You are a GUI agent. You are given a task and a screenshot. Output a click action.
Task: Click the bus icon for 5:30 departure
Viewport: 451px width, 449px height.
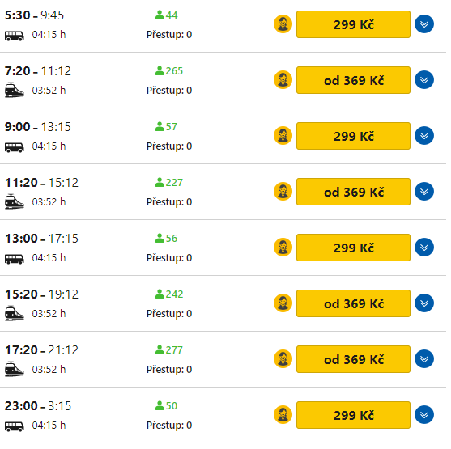pyautogui.click(x=15, y=36)
